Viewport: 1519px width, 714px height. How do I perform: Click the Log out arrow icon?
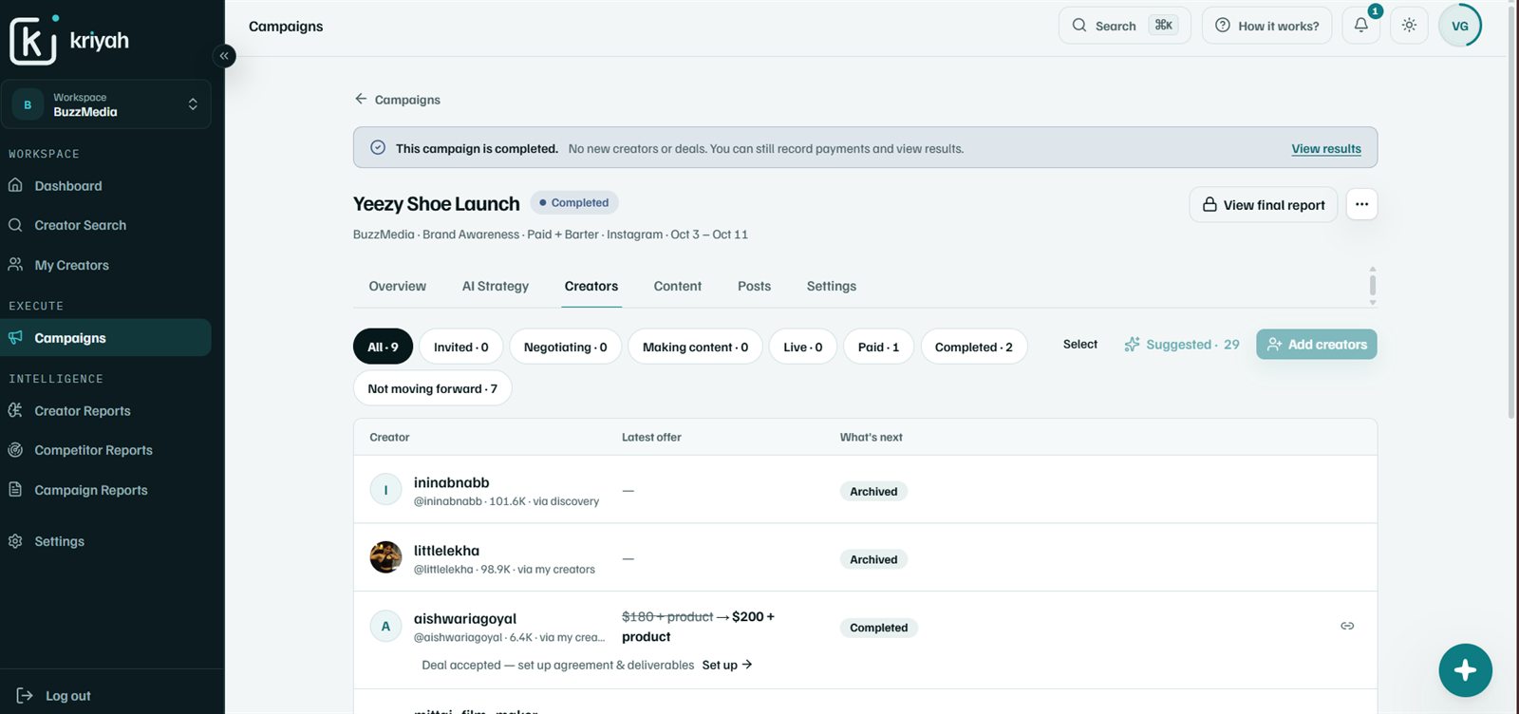[x=25, y=696]
